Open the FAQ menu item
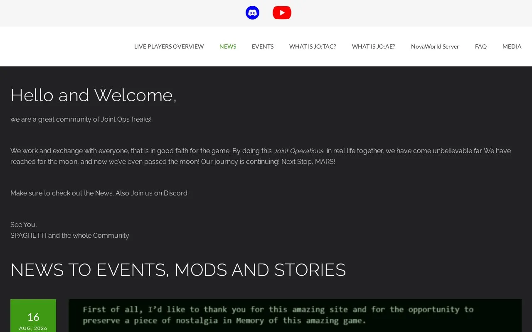Screen dimensions: 532x332 tap(481, 46)
